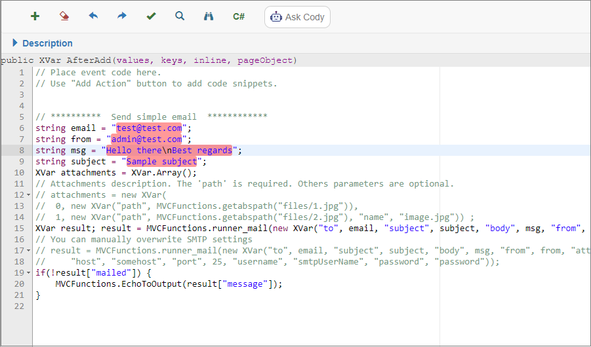Screen dimensions: 591x347
Task: Click line number 15 in the gutter
Action: click(x=19, y=228)
